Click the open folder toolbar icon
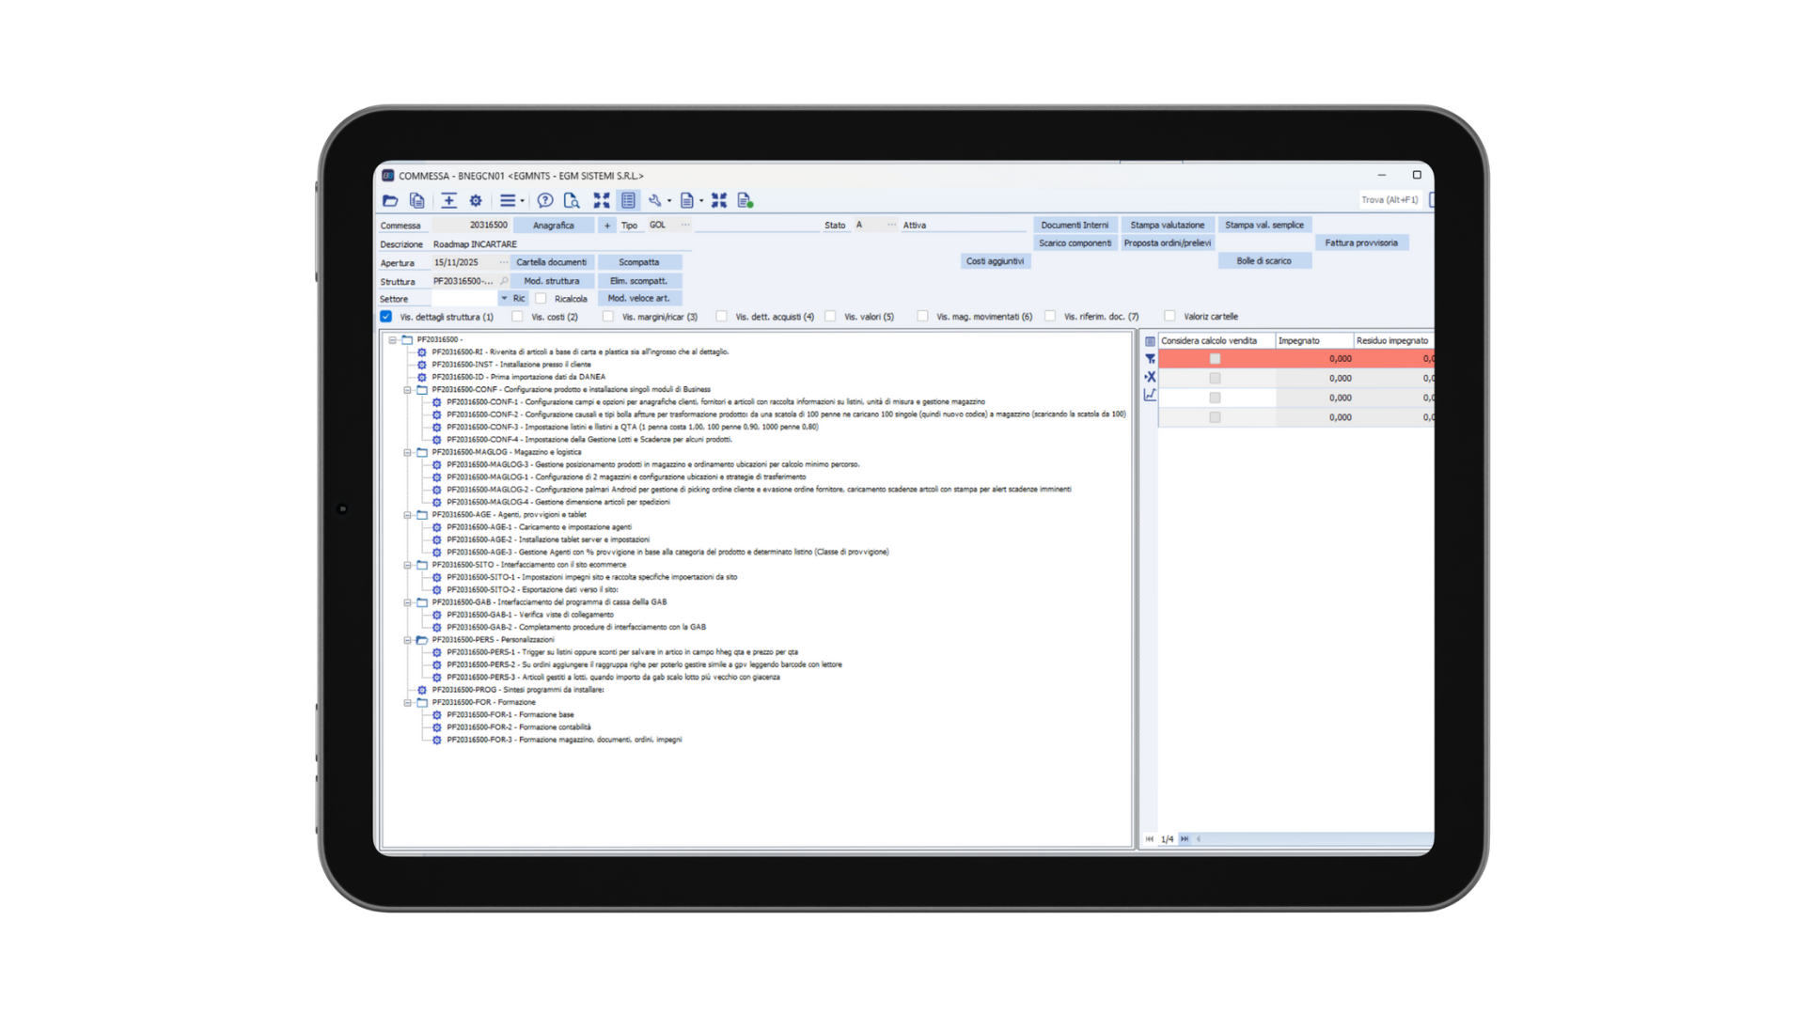 pos(390,200)
